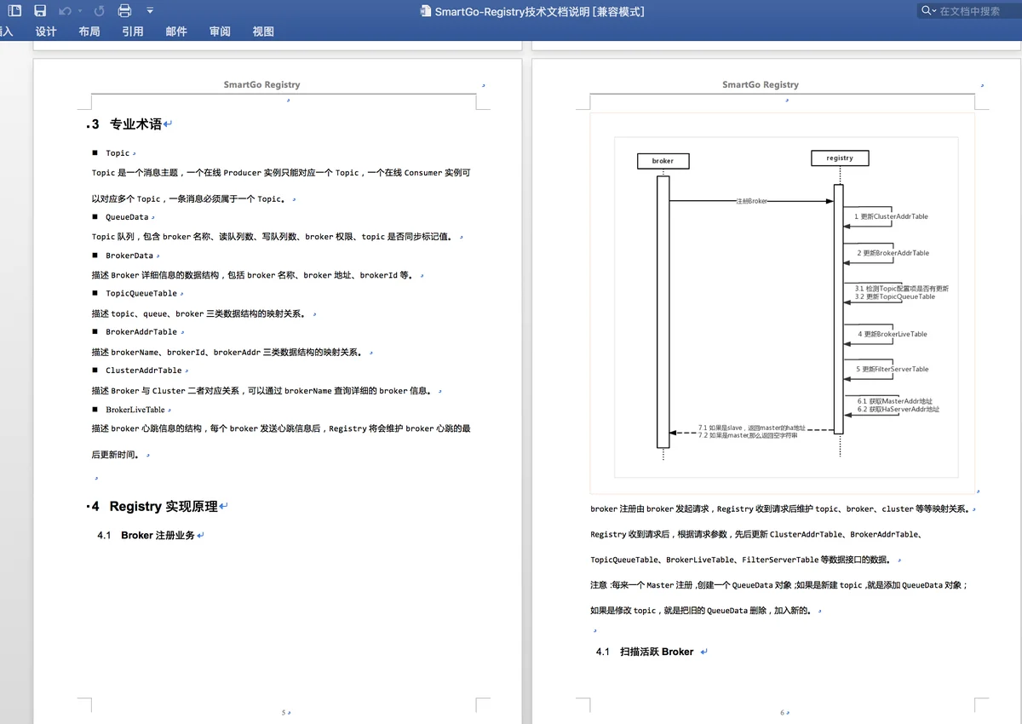
Task: Click diagram label 6.1 获取MasterAddr地址
Action: coord(894,401)
